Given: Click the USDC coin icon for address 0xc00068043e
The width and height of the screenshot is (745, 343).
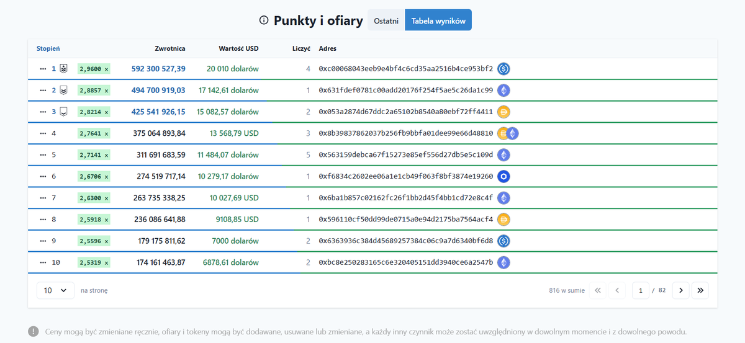Looking at the screenshot, I should click(503, 69).
